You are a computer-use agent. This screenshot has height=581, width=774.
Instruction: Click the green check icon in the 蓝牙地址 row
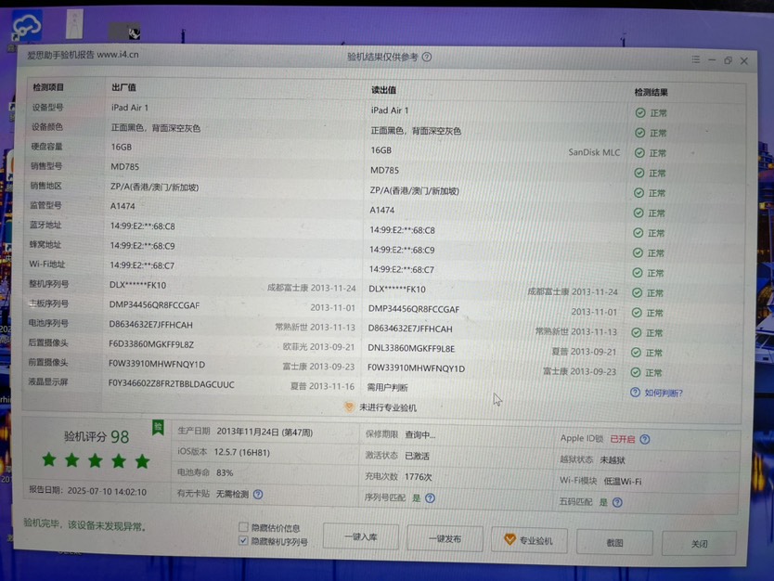click(x=639, y=233)
